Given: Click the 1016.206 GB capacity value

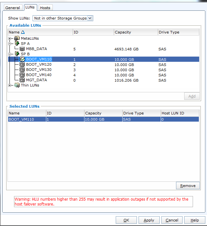Looking at the screenshot, I should pyautogui.click(x=126, y=80).
